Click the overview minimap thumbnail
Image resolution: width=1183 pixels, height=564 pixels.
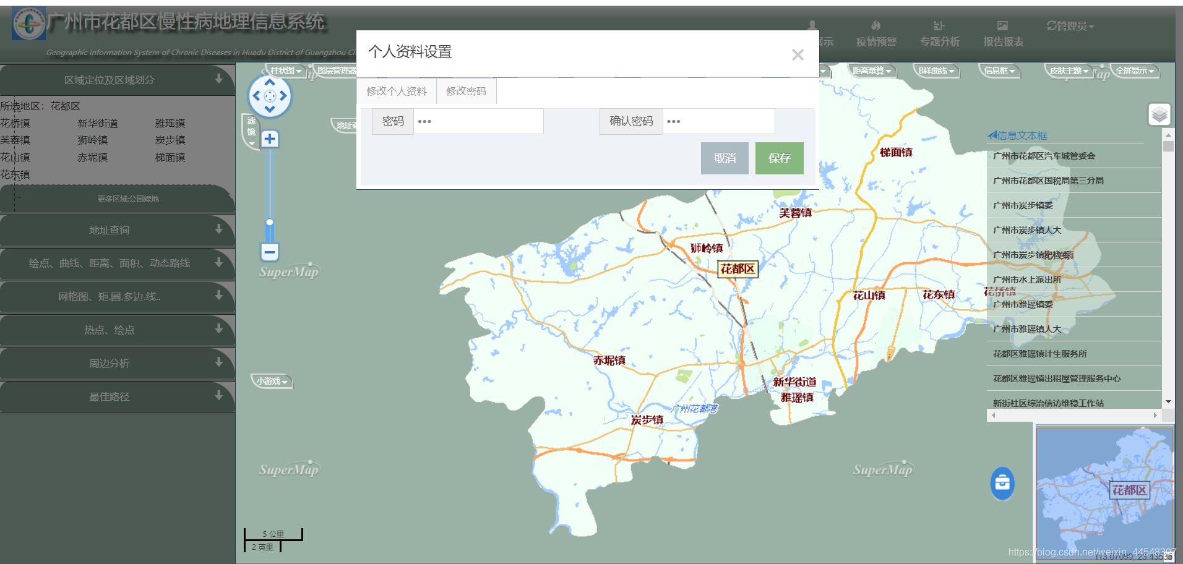pyautogui.click(x=1104, y=493)
